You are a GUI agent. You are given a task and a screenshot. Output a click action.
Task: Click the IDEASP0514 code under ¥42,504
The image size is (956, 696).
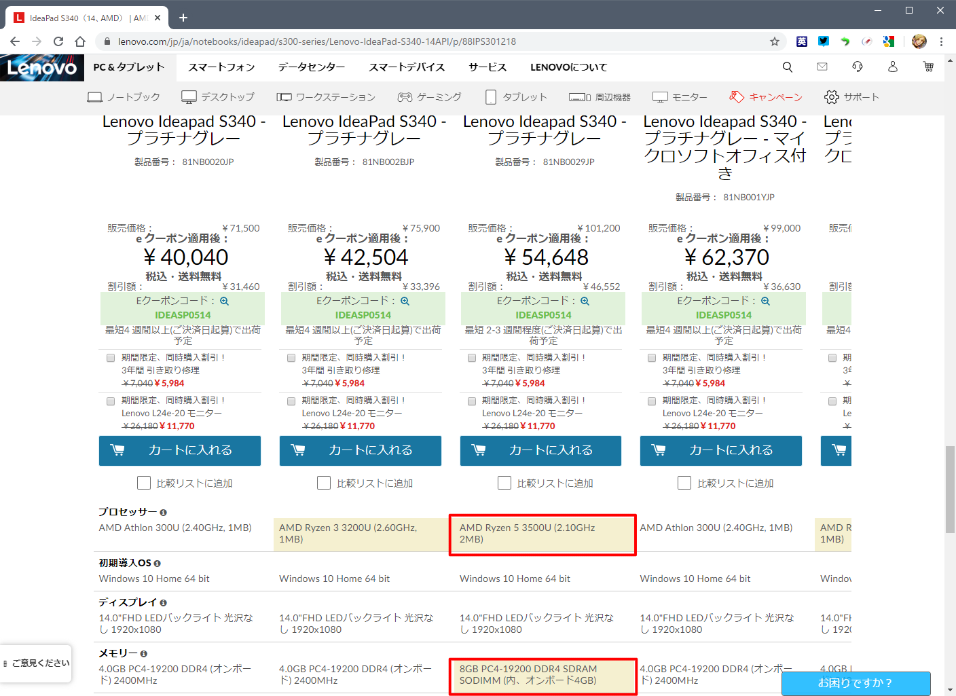coord(363,315)
